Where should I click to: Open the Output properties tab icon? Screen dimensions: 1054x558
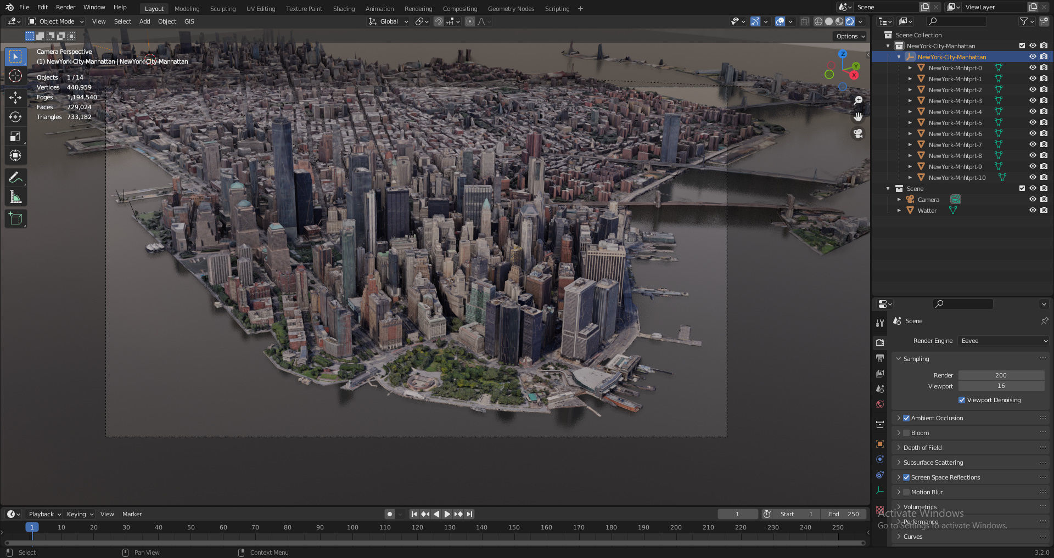click(x=880, y=358)
